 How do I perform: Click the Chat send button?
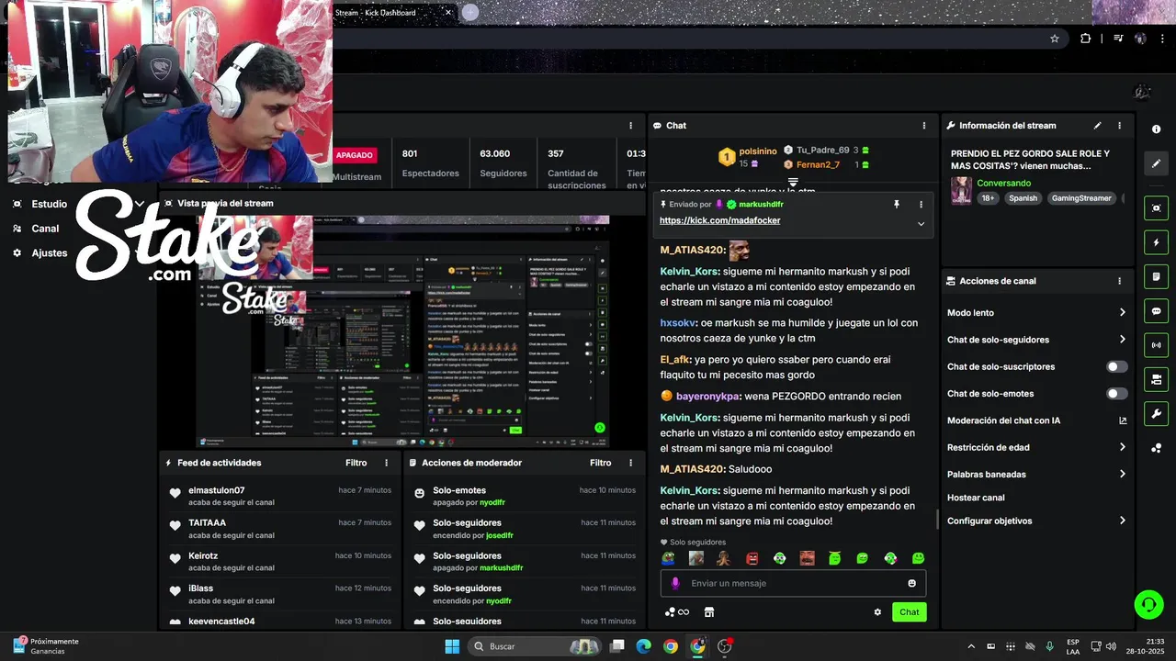[909, 612]
